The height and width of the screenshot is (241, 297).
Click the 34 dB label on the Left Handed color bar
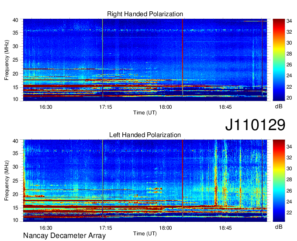tap(289, 147)
